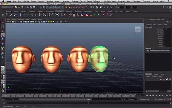Viewport: 172px width, 108px height.
Task: Select the Rendering shelf tab
Action: 78,11
